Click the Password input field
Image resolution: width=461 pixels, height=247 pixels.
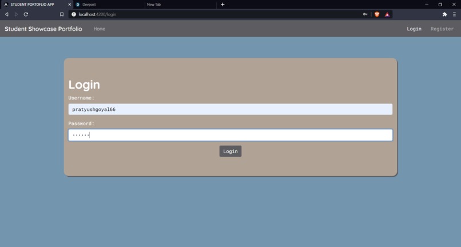coord(230,135)
